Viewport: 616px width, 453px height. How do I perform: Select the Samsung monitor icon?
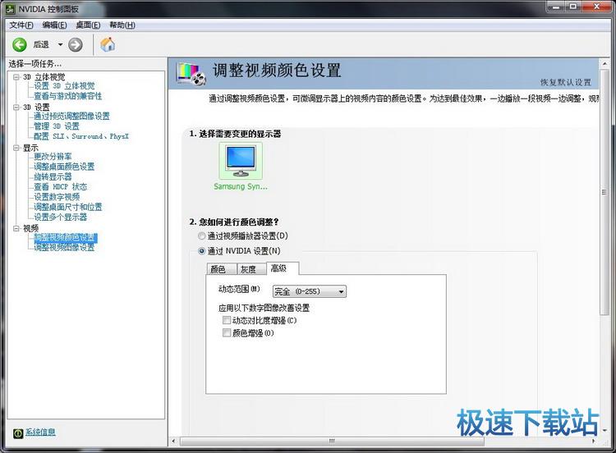click(241, 161)
